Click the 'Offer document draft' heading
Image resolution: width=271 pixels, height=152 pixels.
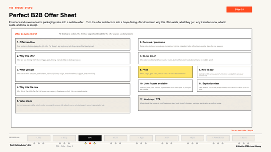click(26, 34)
